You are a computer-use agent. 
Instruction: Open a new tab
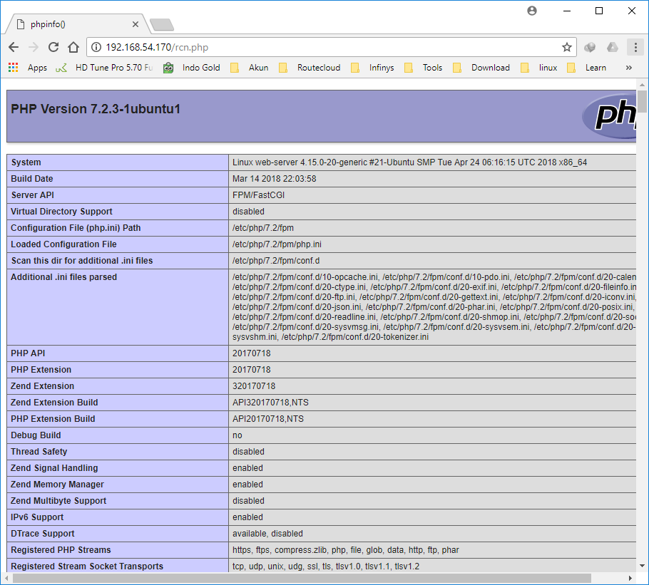click(x=162, y=25)
